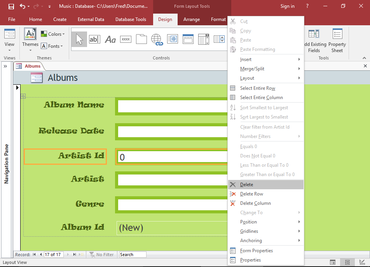
Task: Open the Customize Quick Access Toolbar arrow
Action: [x=49, y=7]
